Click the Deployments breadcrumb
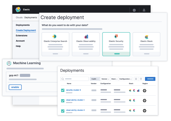The width and height of the screenshot is (171, 121). coord(31,17)
